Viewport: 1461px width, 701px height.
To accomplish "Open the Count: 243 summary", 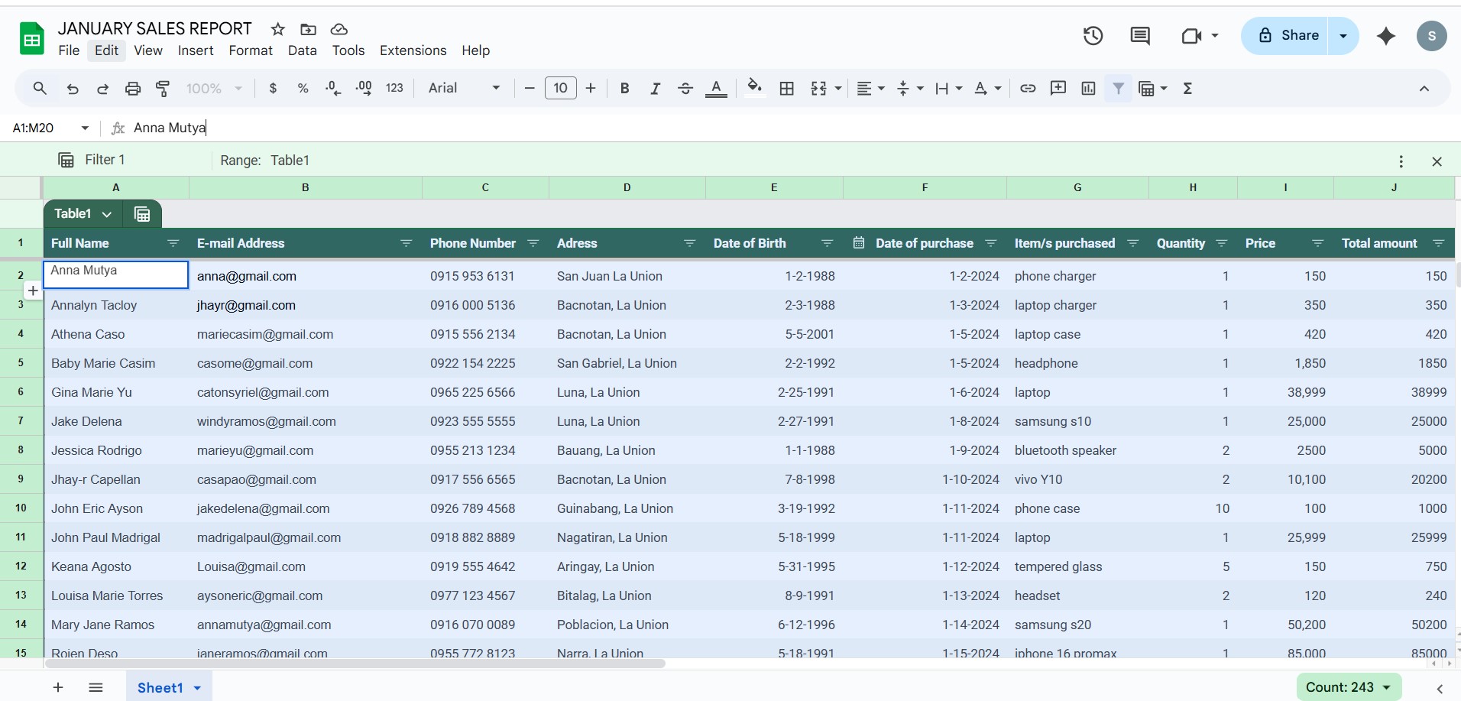I will point(1349,687).
